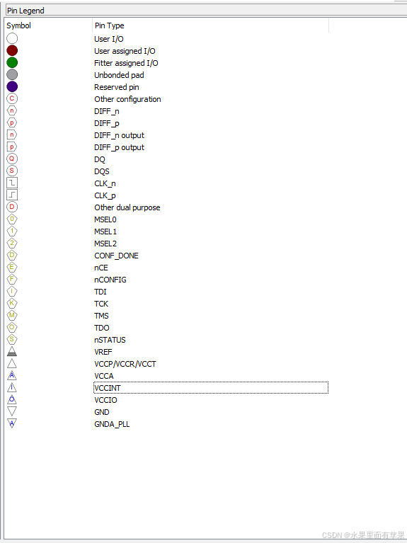Click the 'VREF' pin type text

click(103, 352)
